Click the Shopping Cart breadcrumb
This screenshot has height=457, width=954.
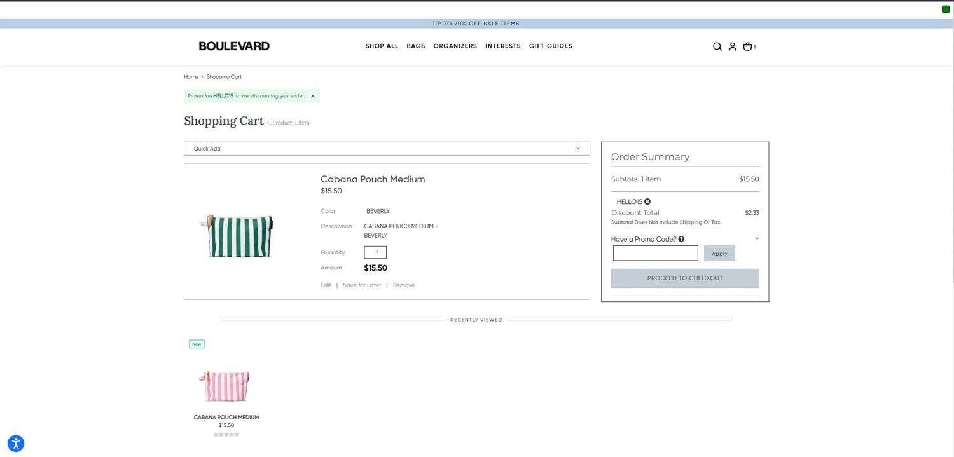(x=224, y=77)
